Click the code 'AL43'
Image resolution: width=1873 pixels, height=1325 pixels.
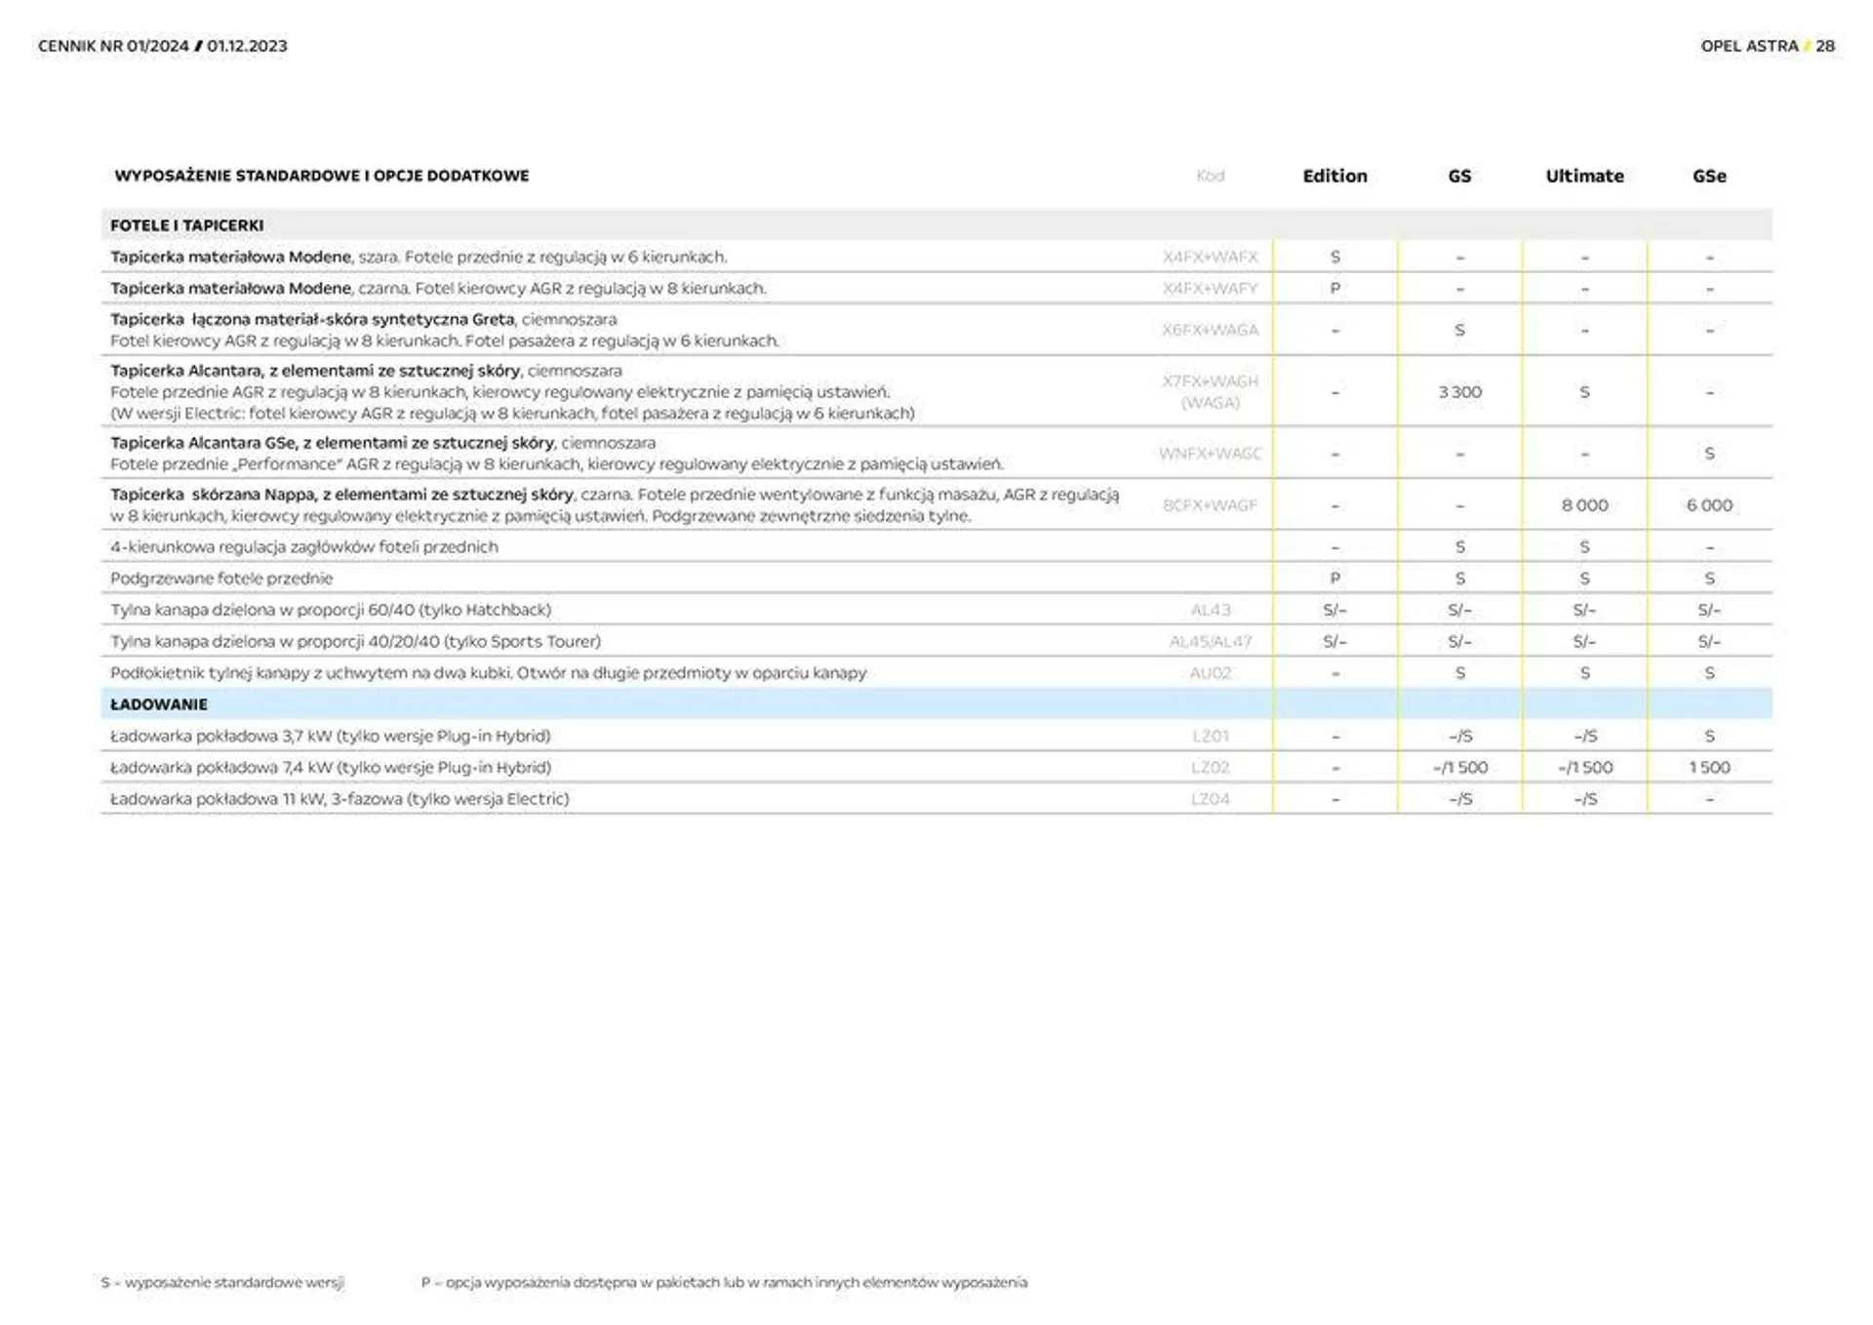(1210, 610)
